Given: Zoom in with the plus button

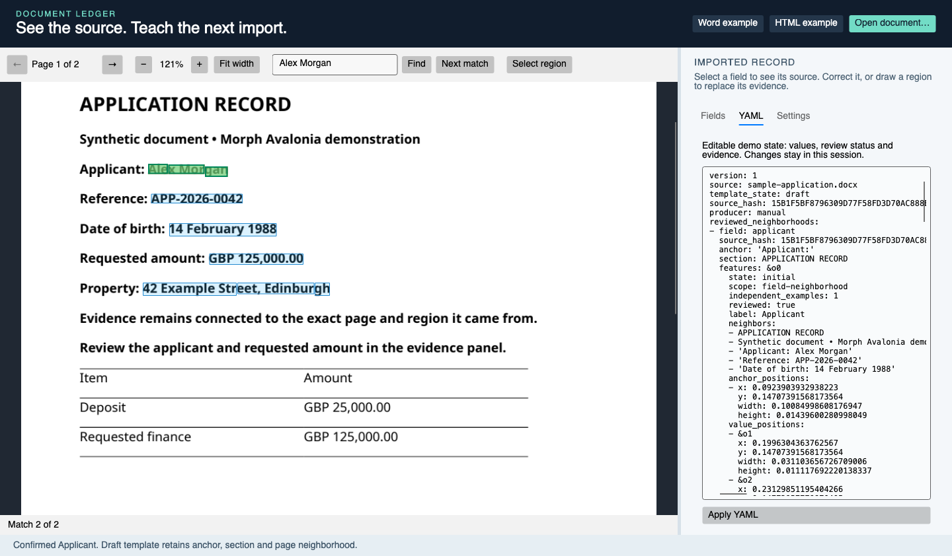Looking at the screenshot, I should (x=200, y=65).
